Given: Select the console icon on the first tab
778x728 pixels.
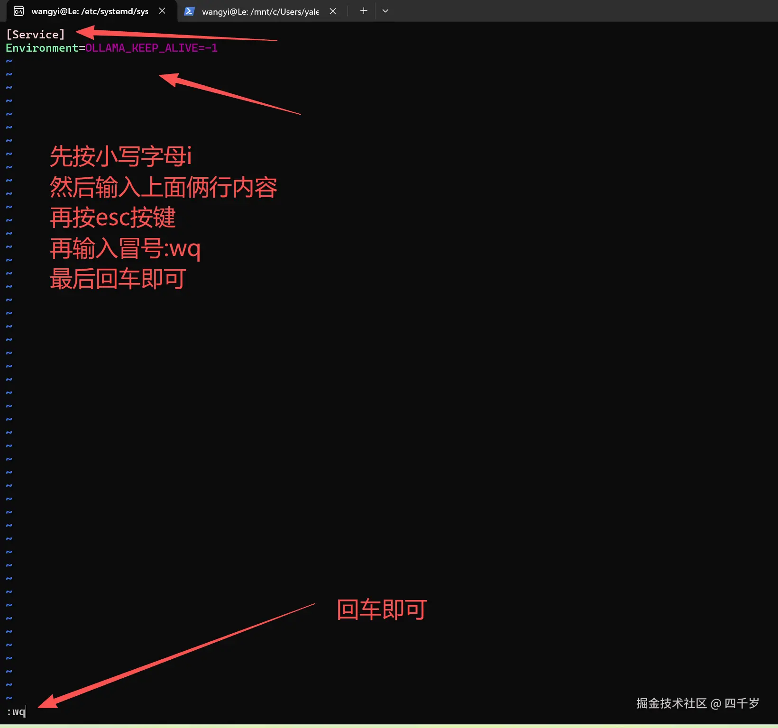Looking at the screenshot, I should click(x=18, y=10).
